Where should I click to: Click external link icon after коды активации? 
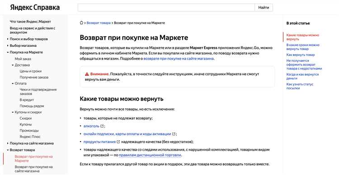[174, 134]
